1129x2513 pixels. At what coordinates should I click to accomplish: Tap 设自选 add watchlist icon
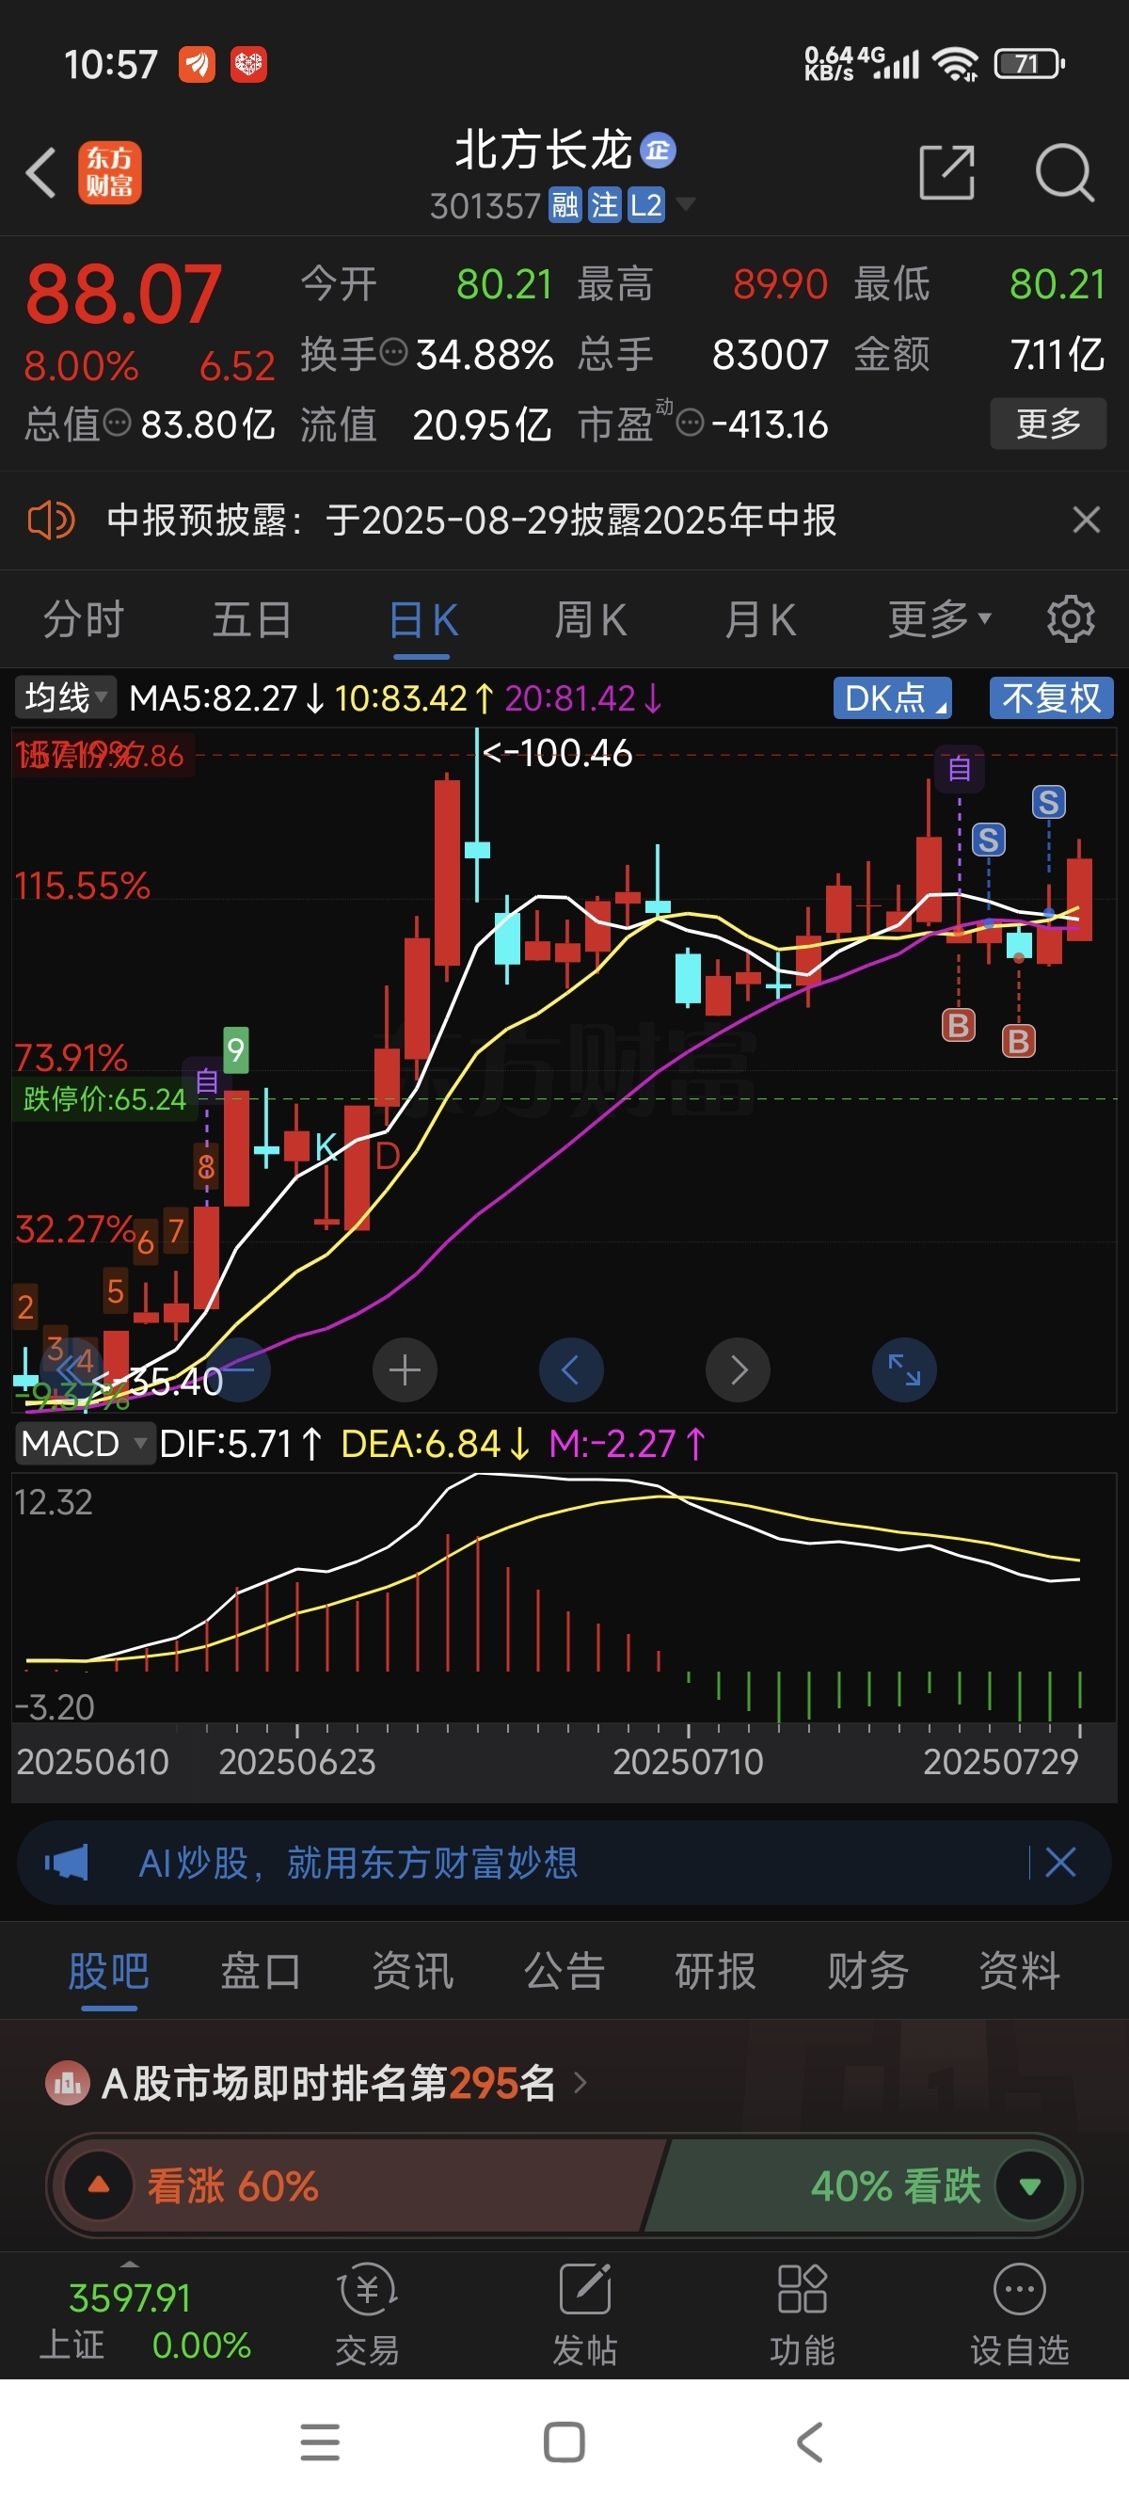[1020, 2315]
